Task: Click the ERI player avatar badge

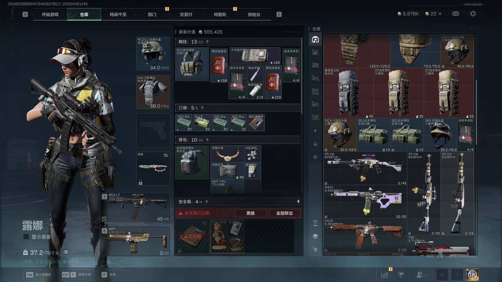Action: click(x=472, y=275)
